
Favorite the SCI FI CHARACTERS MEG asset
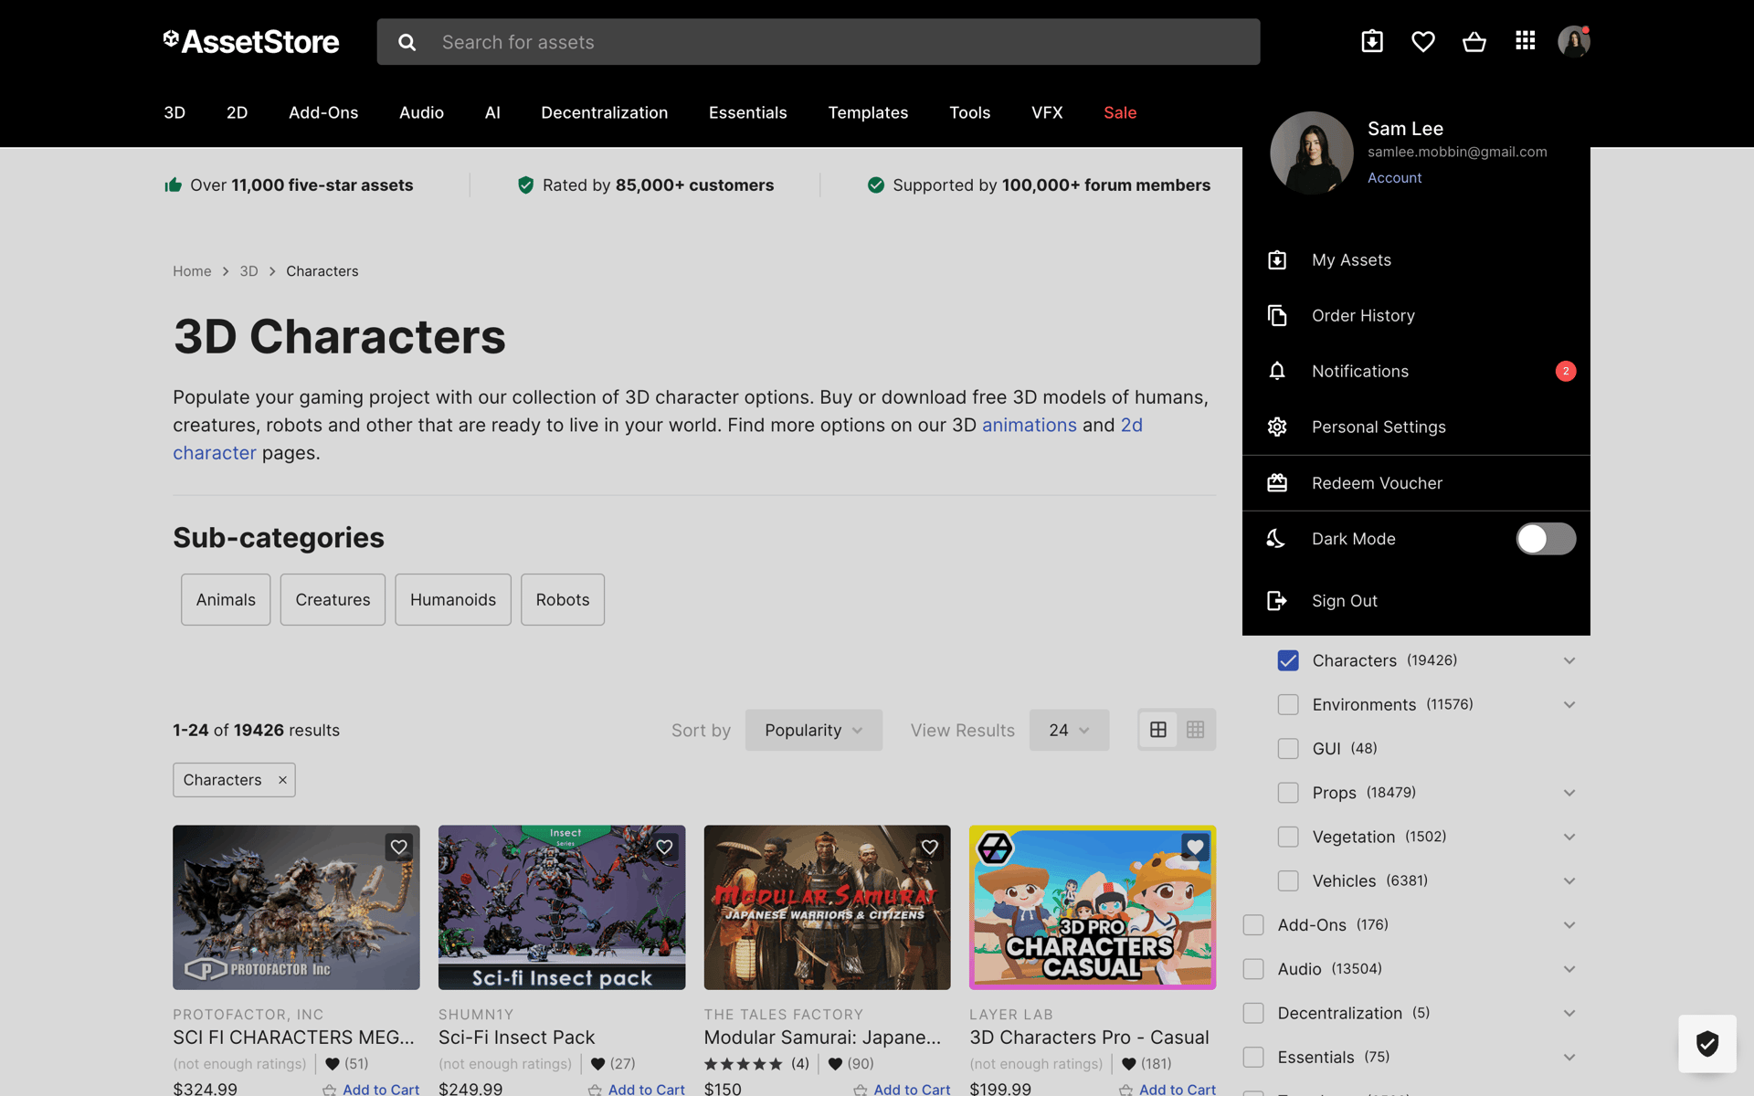(399, 847)
